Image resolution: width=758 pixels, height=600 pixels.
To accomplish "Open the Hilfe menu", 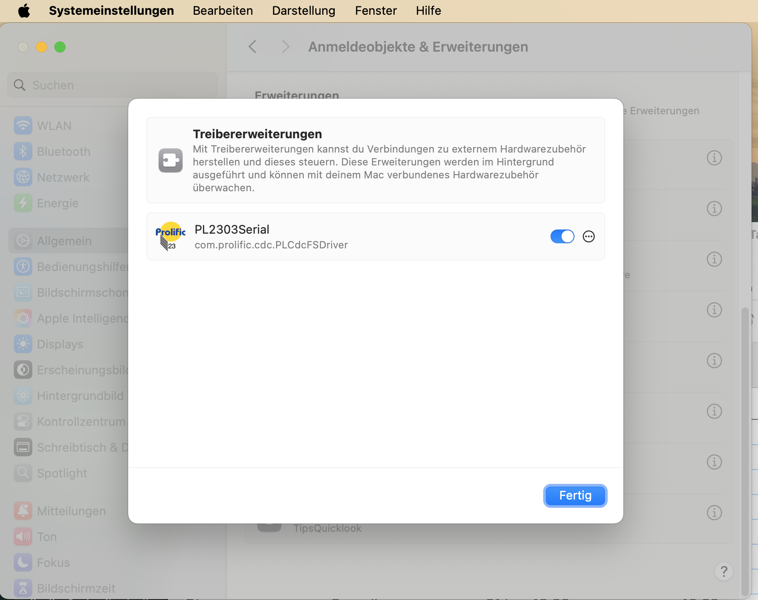I will [428, 11].
